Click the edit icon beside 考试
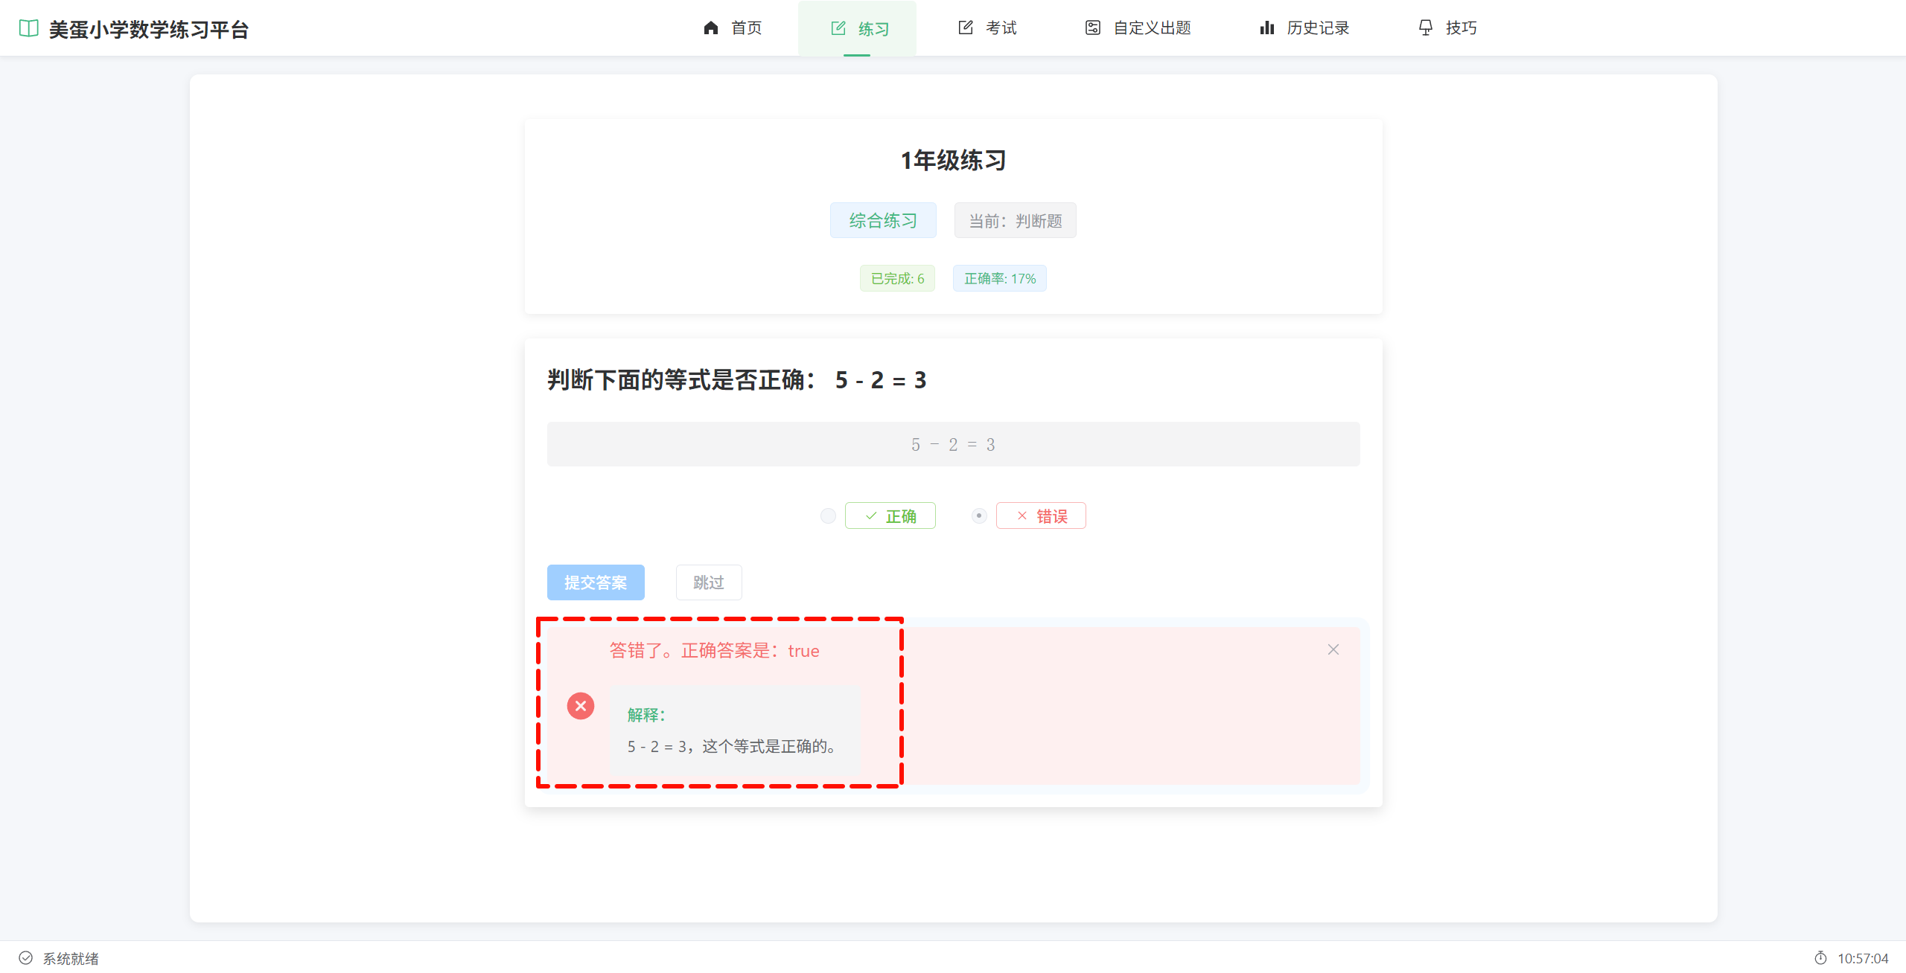 tap(966, 28)
